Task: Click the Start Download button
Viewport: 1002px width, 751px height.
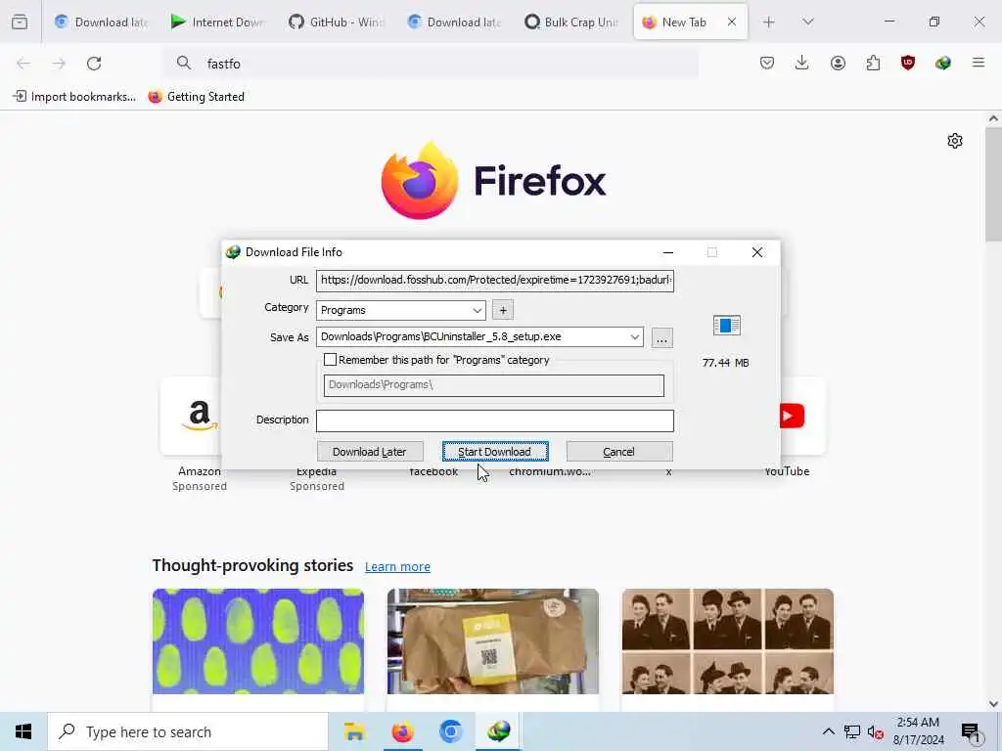Action: [495, 452]
